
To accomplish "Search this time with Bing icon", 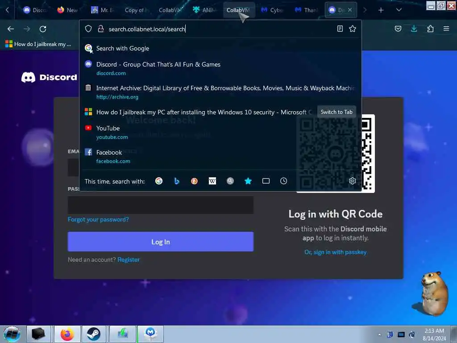I will coord(177,181).
